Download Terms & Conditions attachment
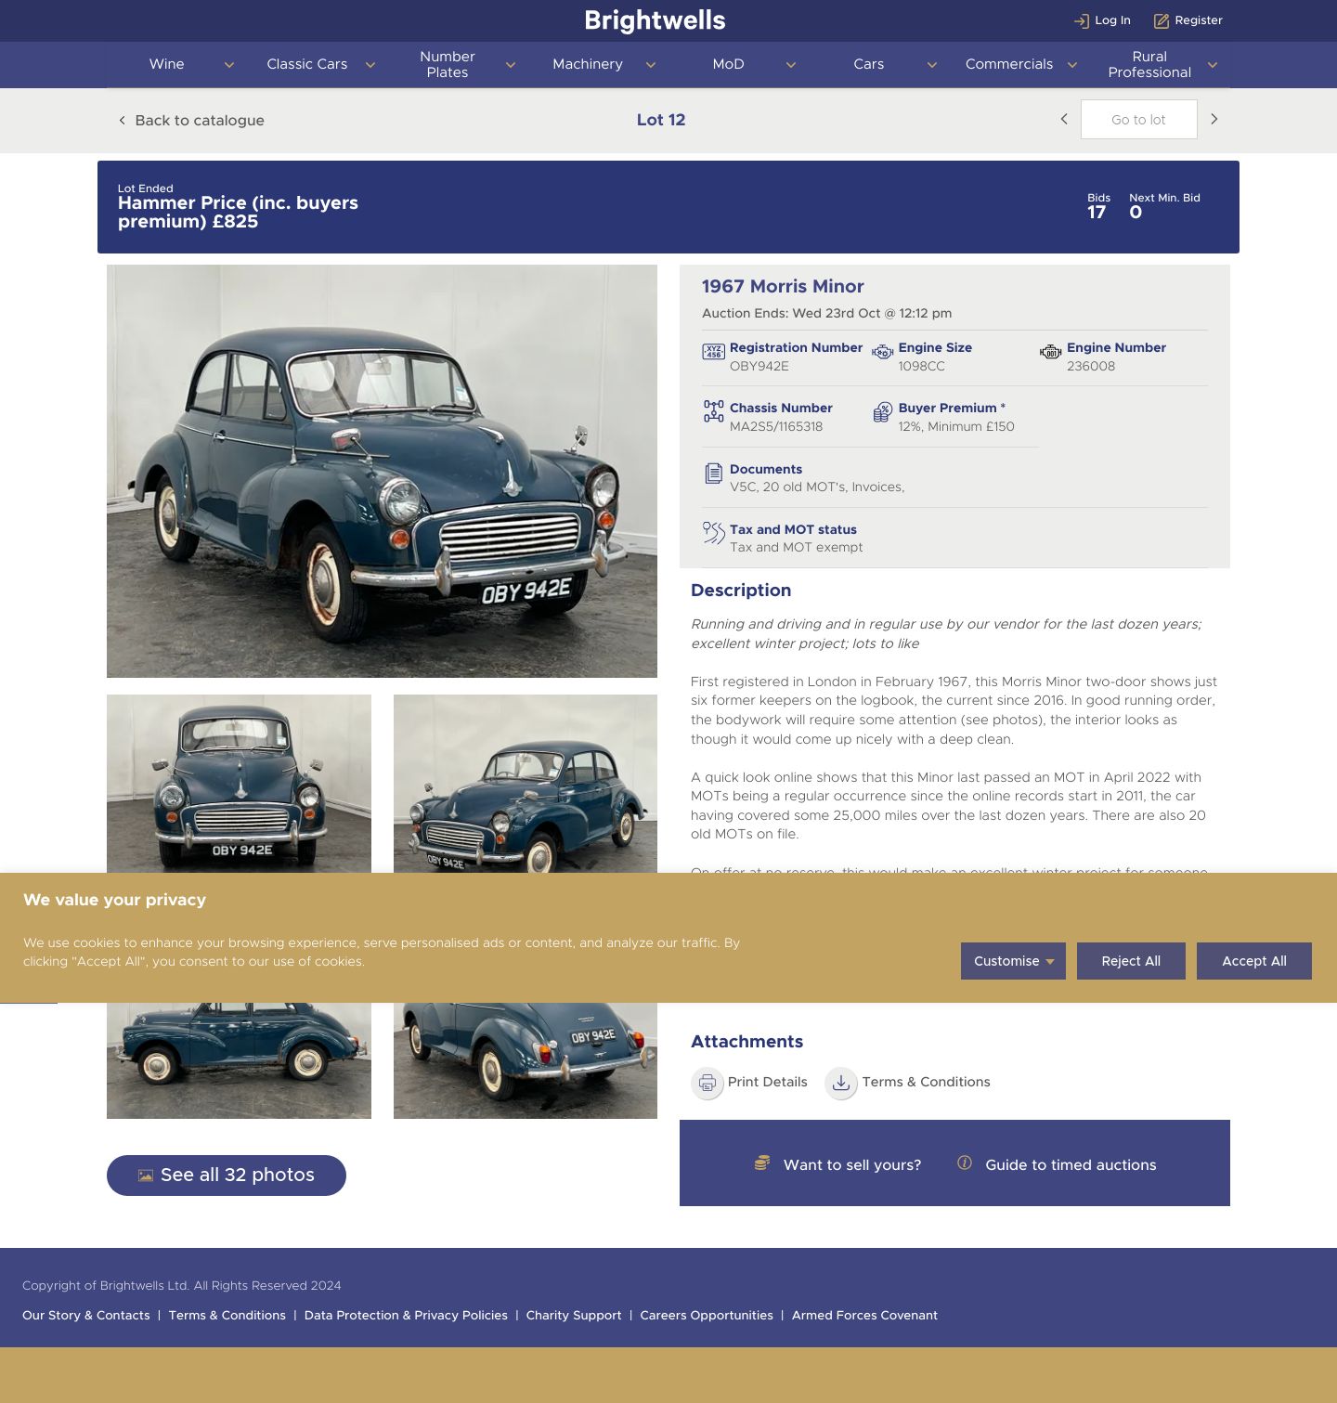Image resolution: width=1337 pixels, height=1403 pixels. [926, 1082]
